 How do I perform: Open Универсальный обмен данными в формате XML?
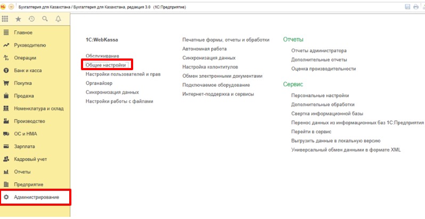[x=346, y=150]
